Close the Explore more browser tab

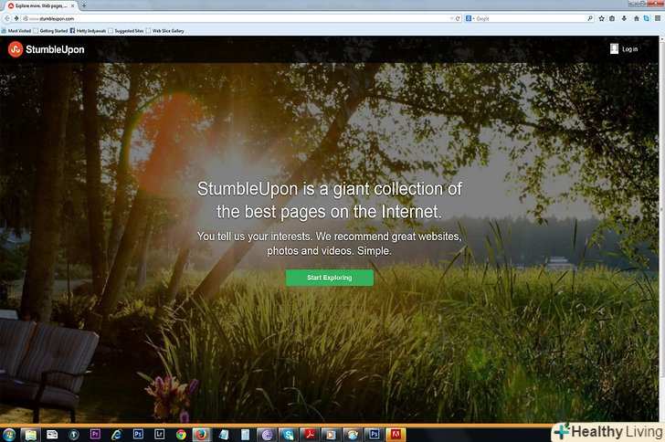pyautogui.click(x=72, y=6)
